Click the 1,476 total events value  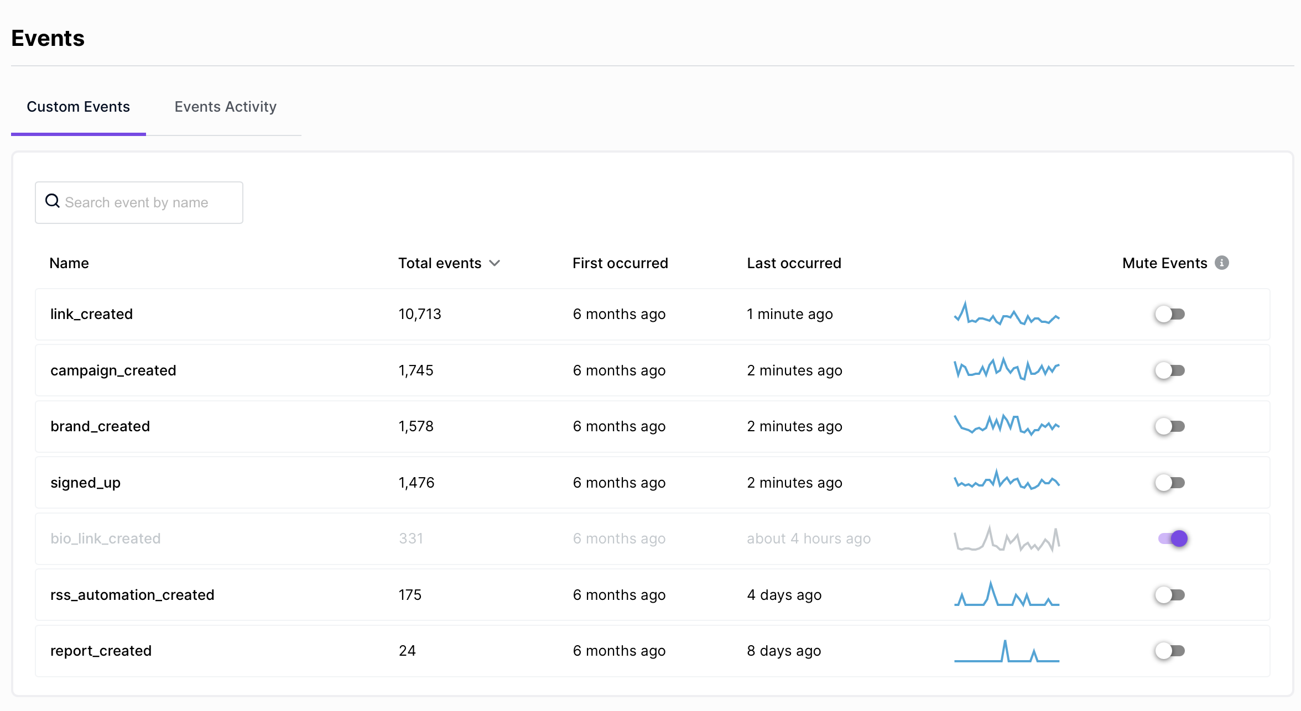coord(417,483)
